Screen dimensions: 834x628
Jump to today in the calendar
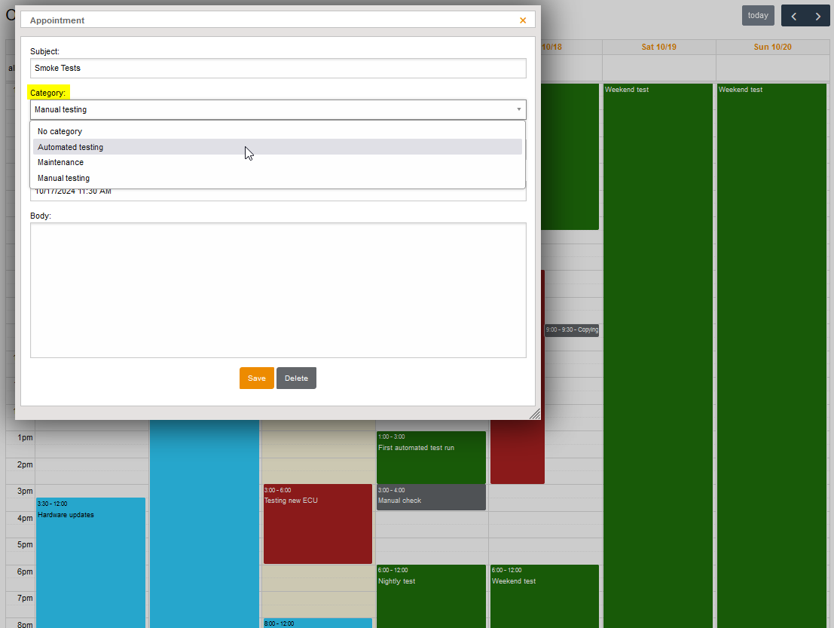[x=758, y=15]
